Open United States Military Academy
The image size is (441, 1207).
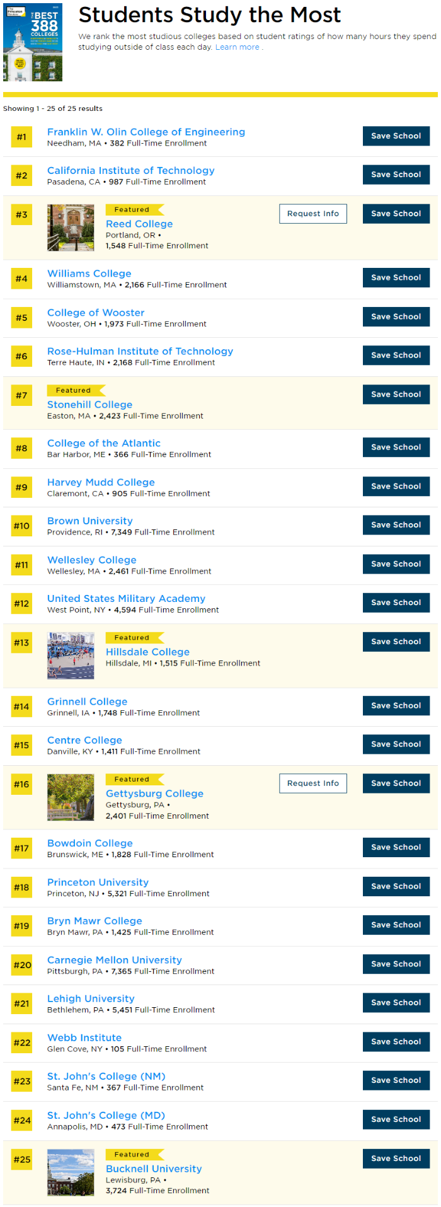[127, 599]
